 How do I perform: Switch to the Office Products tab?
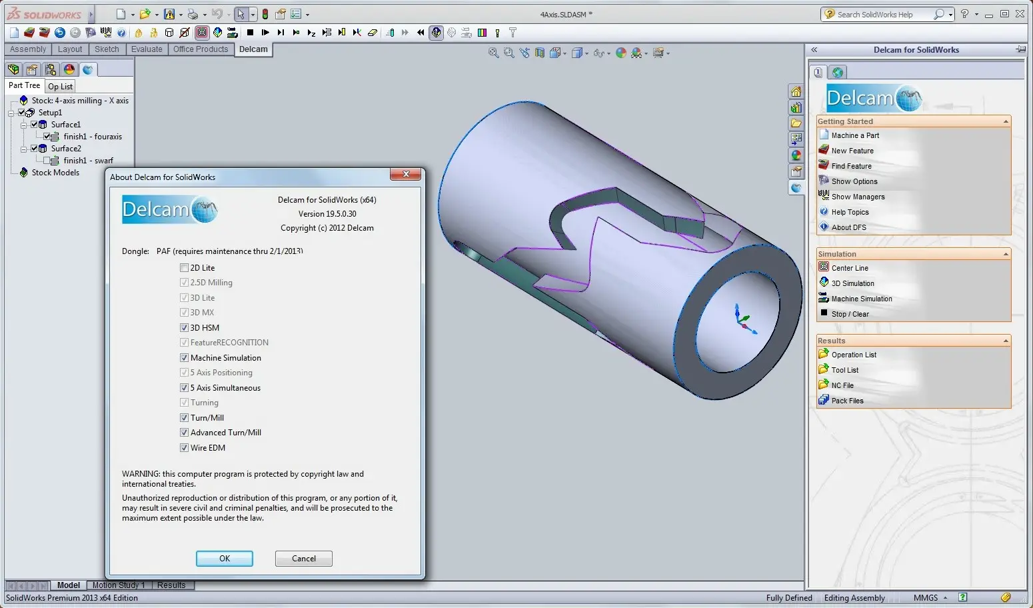tap(201, 49)
